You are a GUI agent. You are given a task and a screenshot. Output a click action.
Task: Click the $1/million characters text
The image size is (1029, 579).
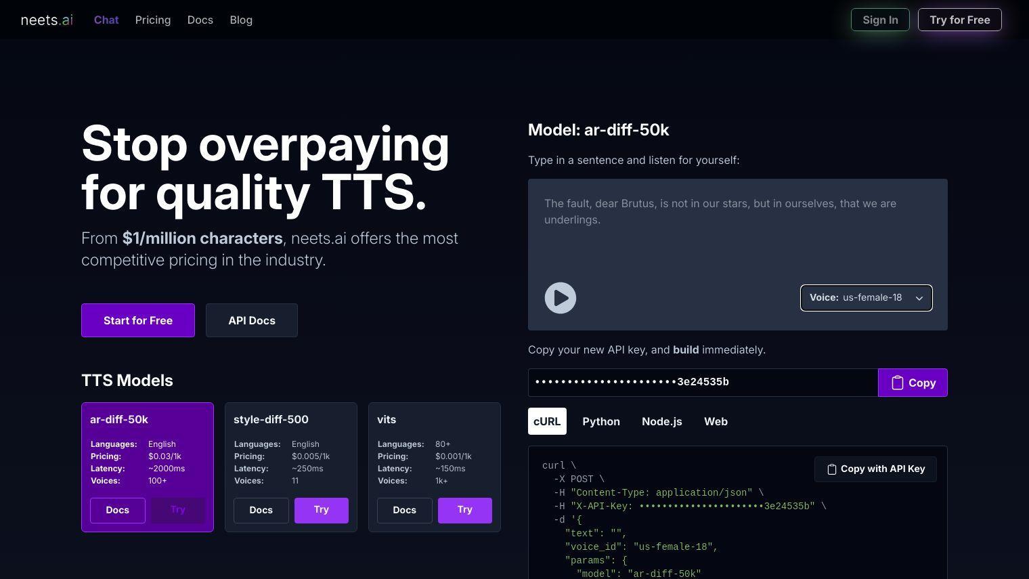point(202,238)
